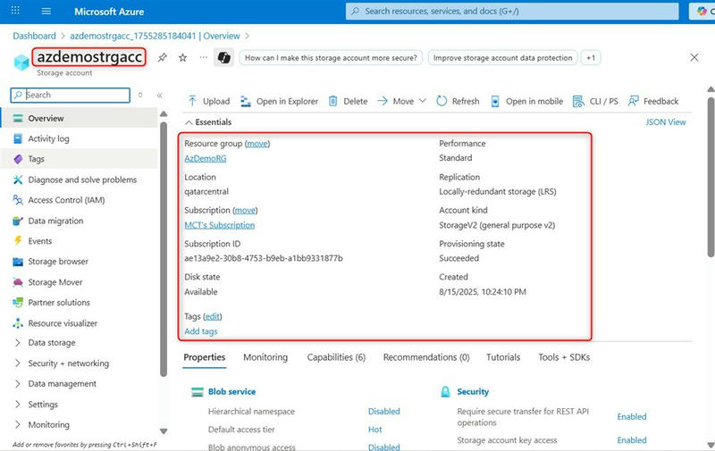Open Partner solutions
The width and height of the screenshot is (715, 451).
[80, 303]
